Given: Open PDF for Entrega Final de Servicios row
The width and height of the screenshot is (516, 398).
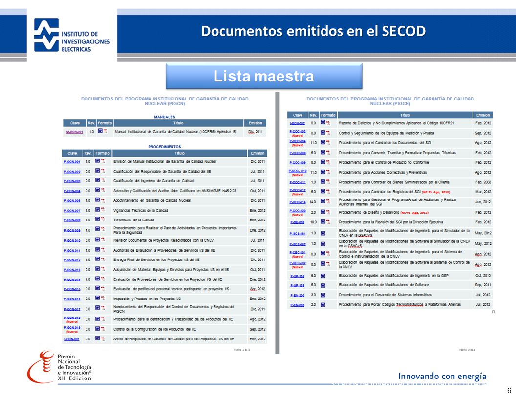Looking at the screenshot, I should click(103, 259).
